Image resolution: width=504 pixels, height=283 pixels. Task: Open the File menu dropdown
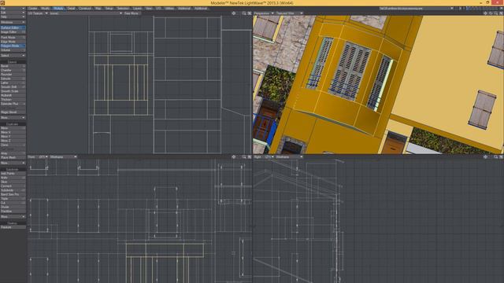tap(13, 9)
